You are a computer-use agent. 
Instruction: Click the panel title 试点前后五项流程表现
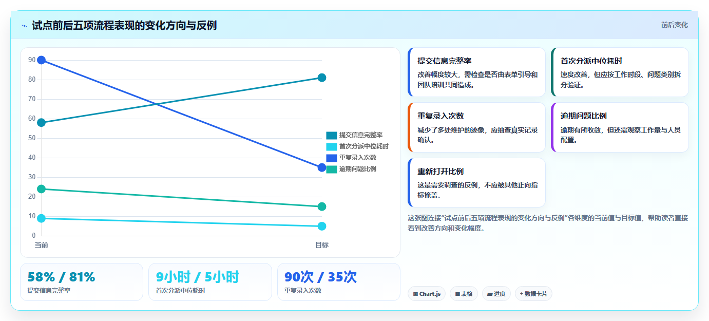[x=124, y=25]
